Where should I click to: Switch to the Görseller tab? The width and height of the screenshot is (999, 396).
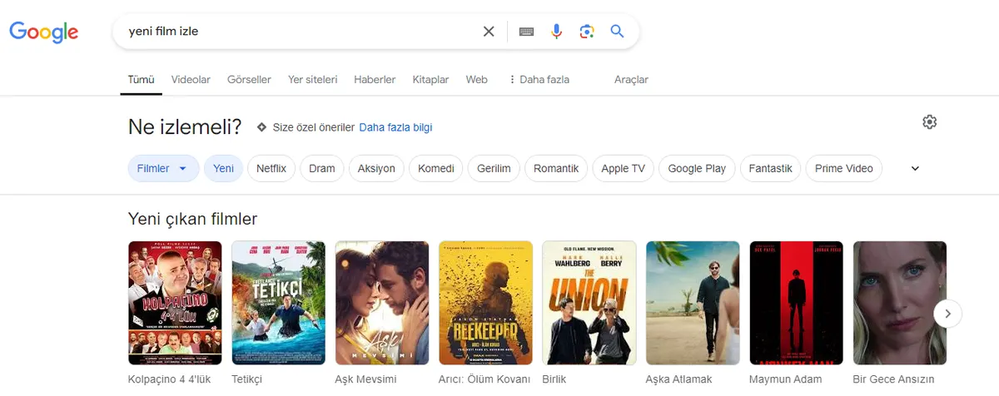click(249, 80)
